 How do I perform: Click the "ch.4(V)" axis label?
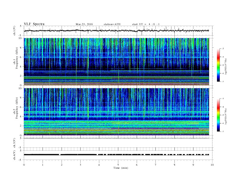14,155
